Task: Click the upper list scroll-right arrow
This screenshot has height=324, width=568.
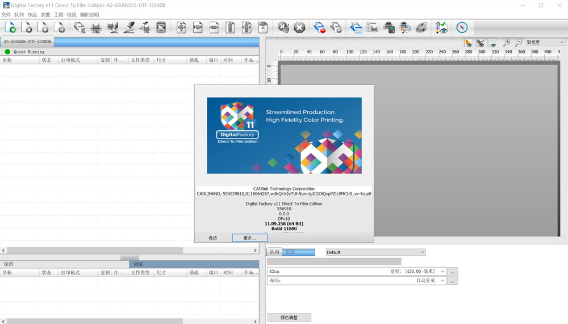Action: coord(256,251)
